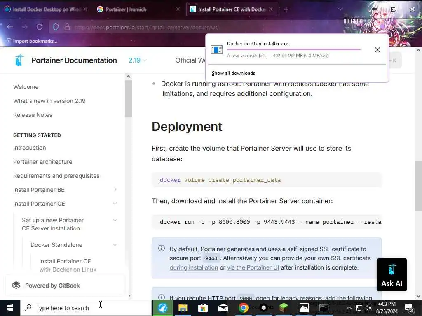
Task: Close the Install Docker Desktop tab
Action: (x=85, y=9)
